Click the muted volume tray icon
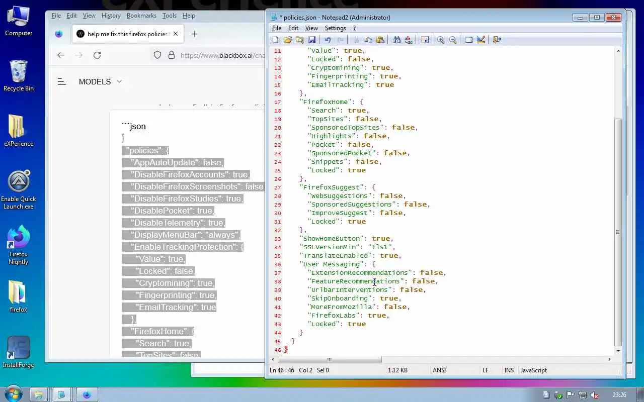The height and width of the screenshot is (402, 644). coord(594,395)
